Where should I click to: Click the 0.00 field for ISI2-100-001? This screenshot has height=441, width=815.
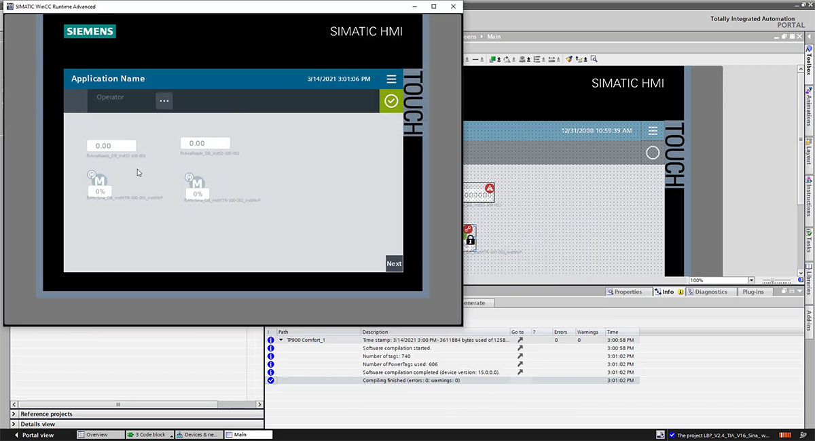[111, 146]
